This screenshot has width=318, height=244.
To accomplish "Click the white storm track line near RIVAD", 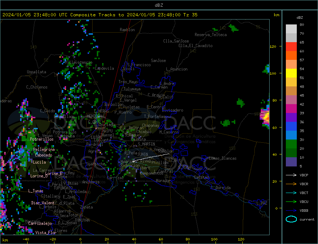I will pos(151,158).
